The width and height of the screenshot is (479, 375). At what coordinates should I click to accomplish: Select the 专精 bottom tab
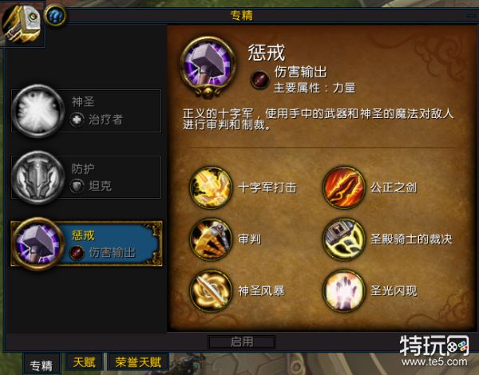pyautogui.click(x=42, y=365)
